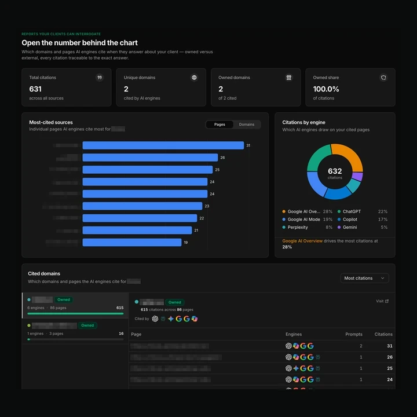
Task: Click ChatGPT icon in the 31-citations row
Action: click(288, 346)
